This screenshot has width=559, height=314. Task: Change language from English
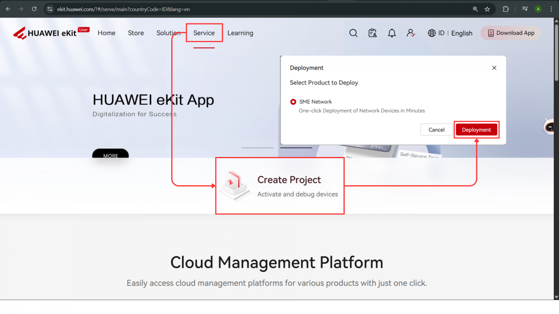coord(462,33)
